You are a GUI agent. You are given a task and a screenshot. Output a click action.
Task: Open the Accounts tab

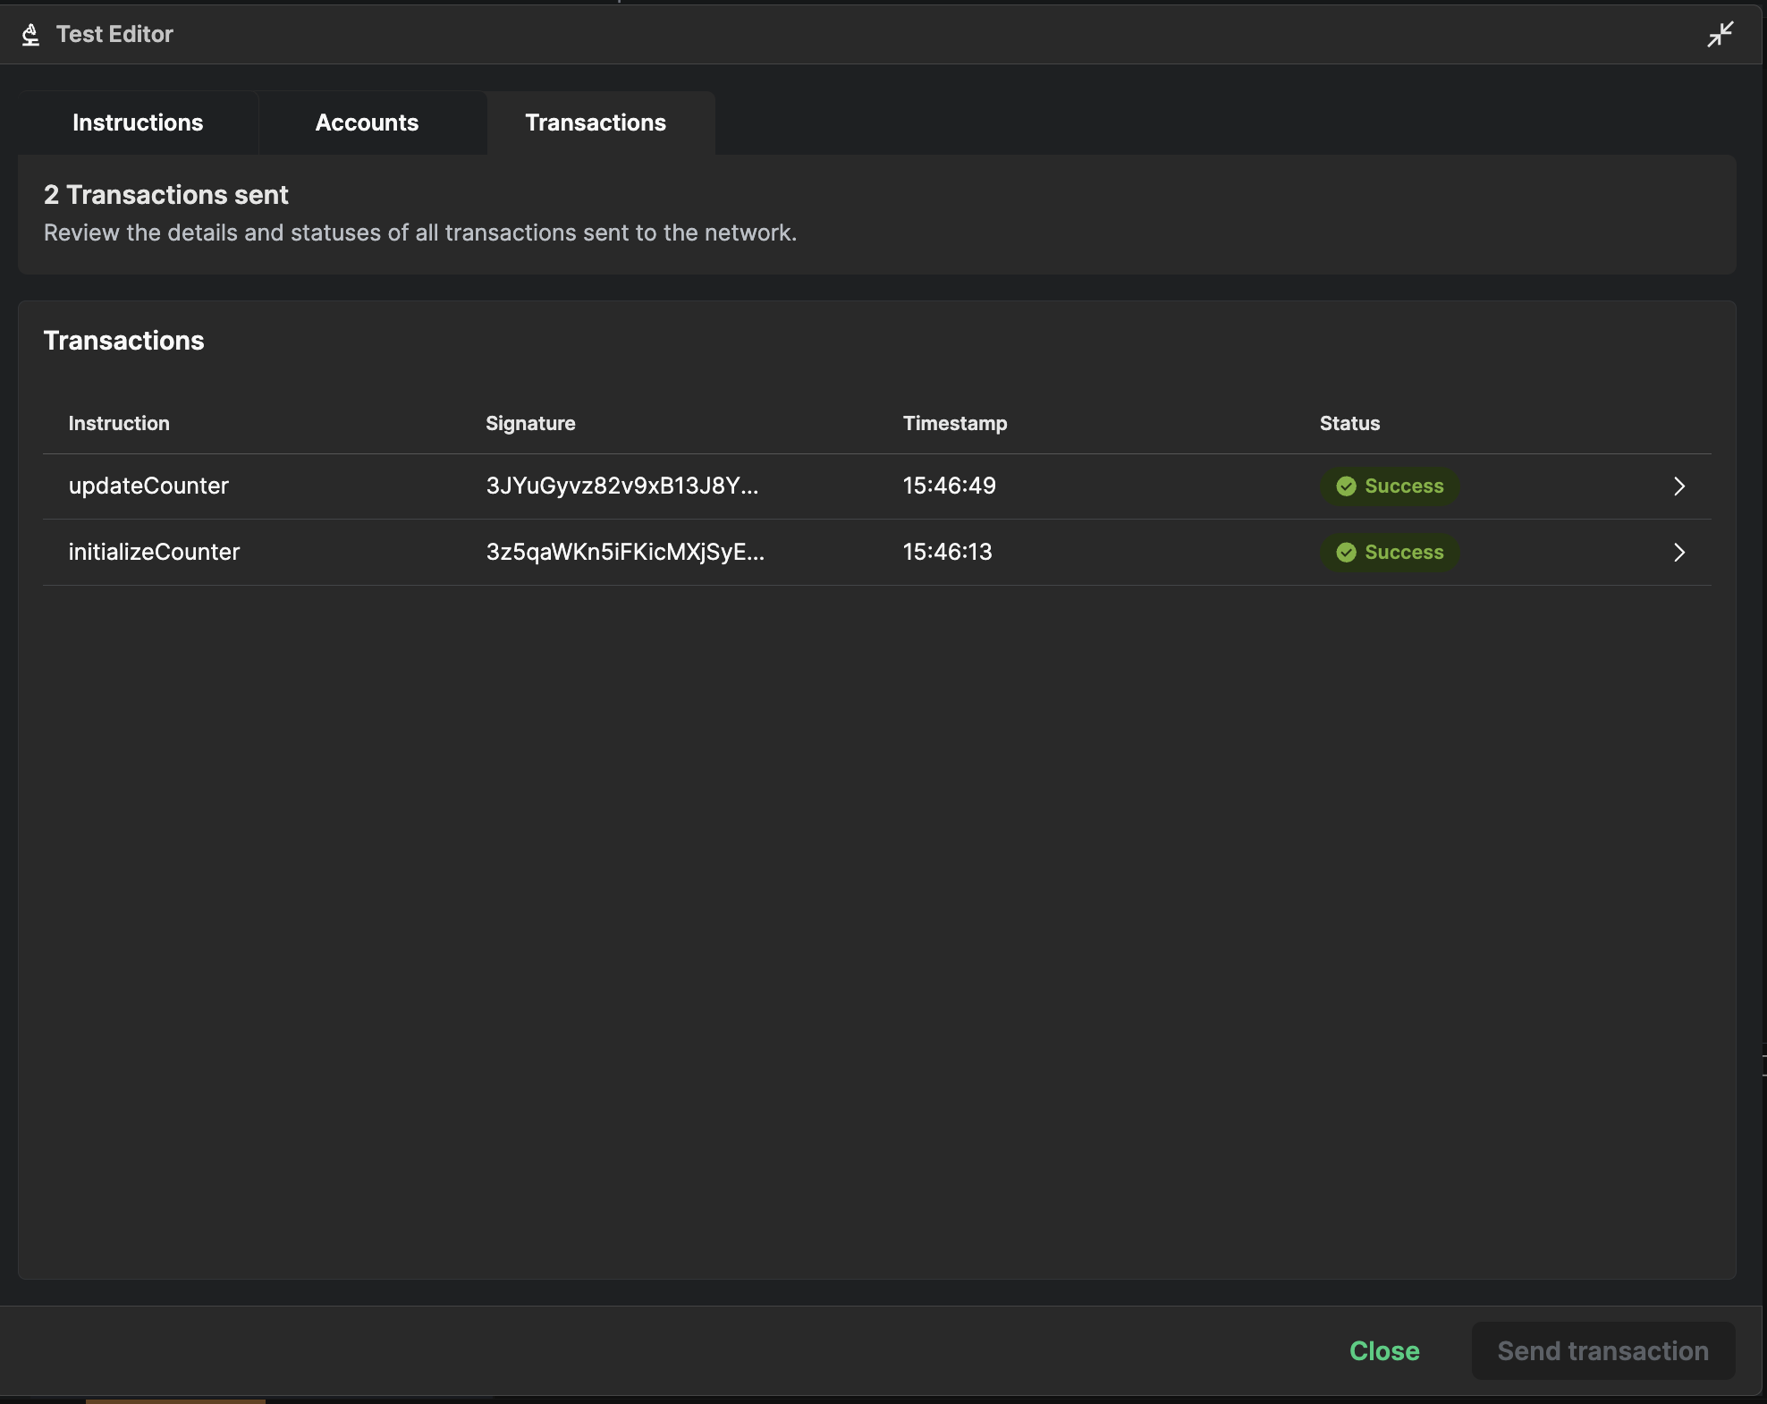coord(366,123)
